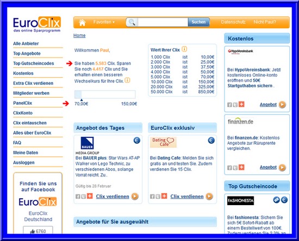This screenshot has height=241, width=299.
Task: Share HypoVereinsbank offer on Twitter
Action: click(x=235, y=105)
